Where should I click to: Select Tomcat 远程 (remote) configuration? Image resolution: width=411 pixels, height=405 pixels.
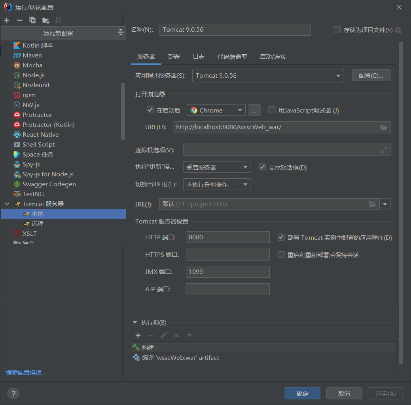pyautogui.click(x=63, y=224)
